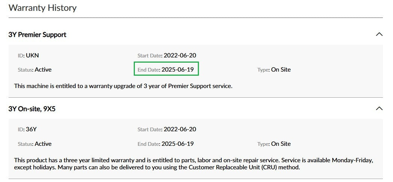Click the ID label in Premier Support
The image size is (393, 182).
pyautogui.click(x=21, y=56)
